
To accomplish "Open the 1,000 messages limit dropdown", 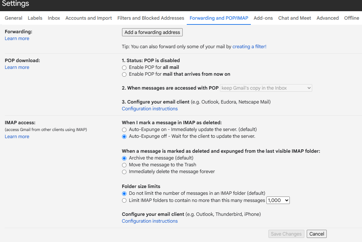I will tap(278, 201).
